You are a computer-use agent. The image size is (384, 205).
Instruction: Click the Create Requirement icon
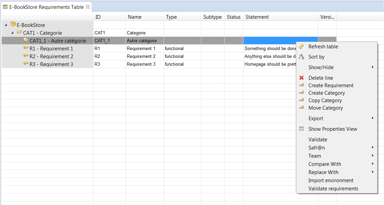click(x=301, y=85)
